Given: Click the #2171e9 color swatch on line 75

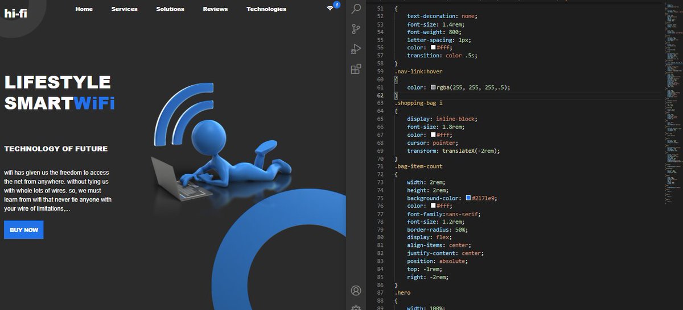Looking at the screenshot, I should click(x=468, y=199).
